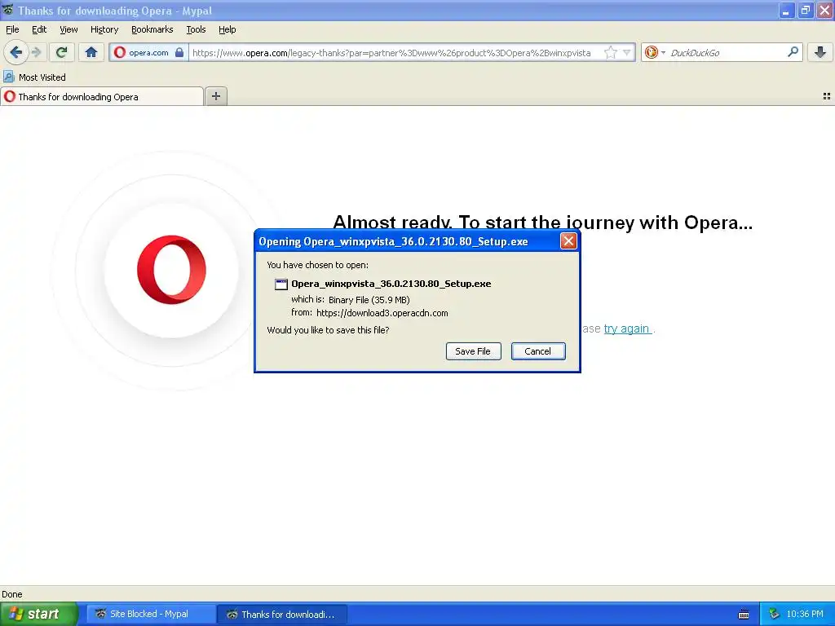The height and width of the screenshot is (626, 835).
Task: Click the Done status bar text
Action: [12, 594]
